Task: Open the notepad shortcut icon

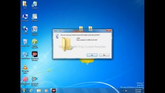Action: (35, 5)
